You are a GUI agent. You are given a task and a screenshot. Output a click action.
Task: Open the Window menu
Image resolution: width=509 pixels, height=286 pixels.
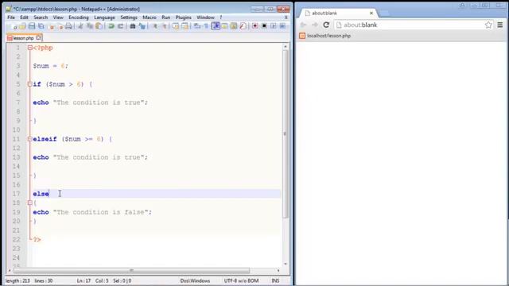pyautogui.click(x=205, y=17)
